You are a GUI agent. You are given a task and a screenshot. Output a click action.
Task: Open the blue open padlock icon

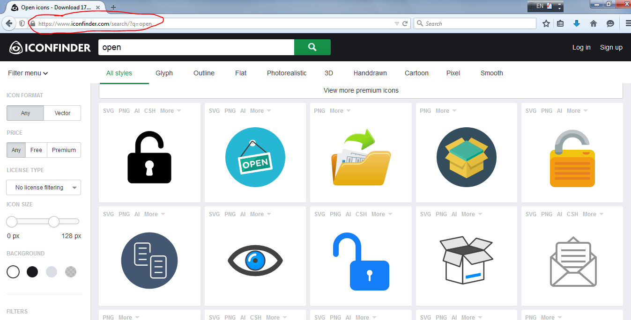point(361,262)
